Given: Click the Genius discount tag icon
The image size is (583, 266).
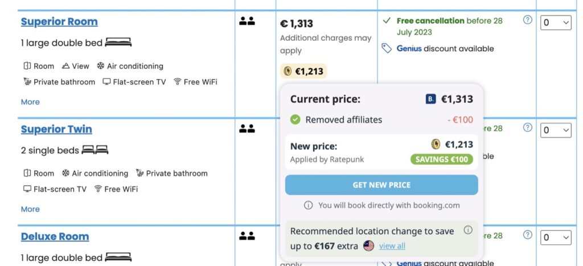Looking at the screenshot, I should 387,48.
